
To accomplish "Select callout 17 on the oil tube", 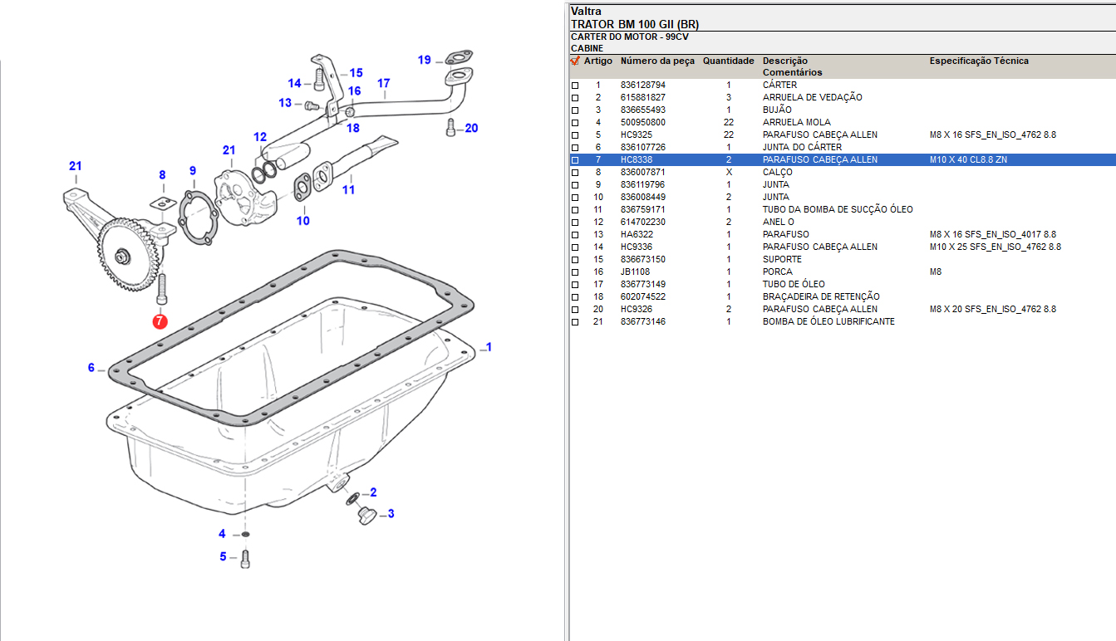I will [383, 83].
